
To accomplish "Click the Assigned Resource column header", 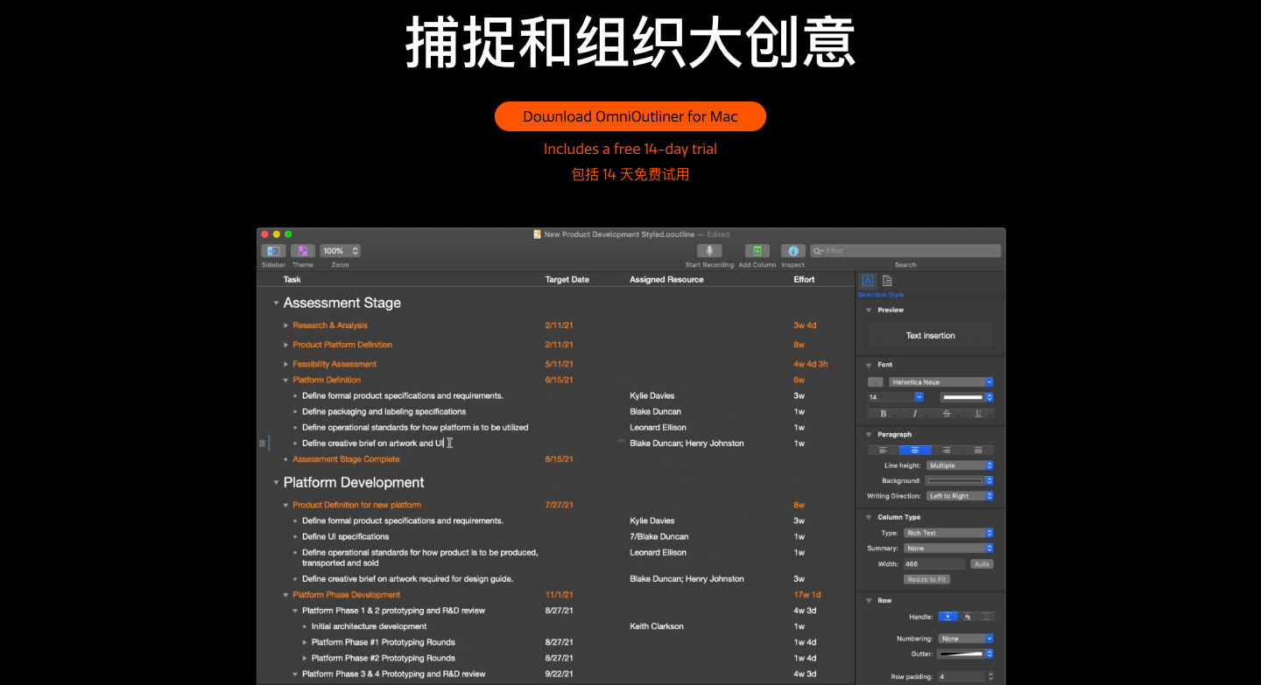I will coord(666,280).
